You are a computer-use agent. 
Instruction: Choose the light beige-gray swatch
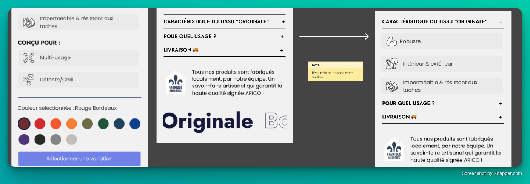click(72, 140)
